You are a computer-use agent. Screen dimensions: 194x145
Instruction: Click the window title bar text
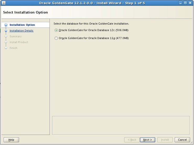92,3
